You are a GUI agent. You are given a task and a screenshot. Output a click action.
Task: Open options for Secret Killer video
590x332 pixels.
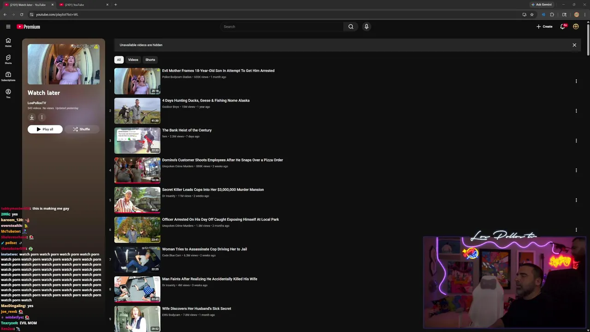point(576,200)
